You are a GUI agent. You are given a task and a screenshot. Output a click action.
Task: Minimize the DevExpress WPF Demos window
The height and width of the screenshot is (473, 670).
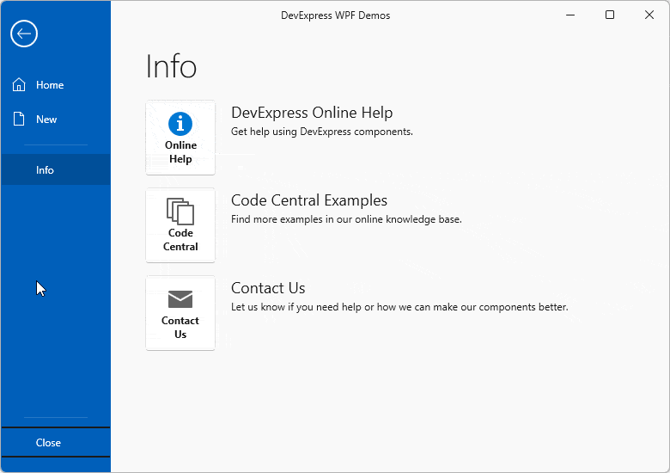pos(569,15)
